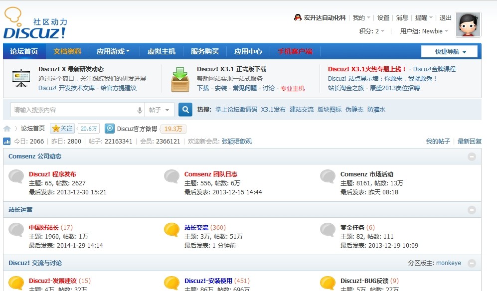Click the red 专业主机 link
497x291 pixels.
293,88
